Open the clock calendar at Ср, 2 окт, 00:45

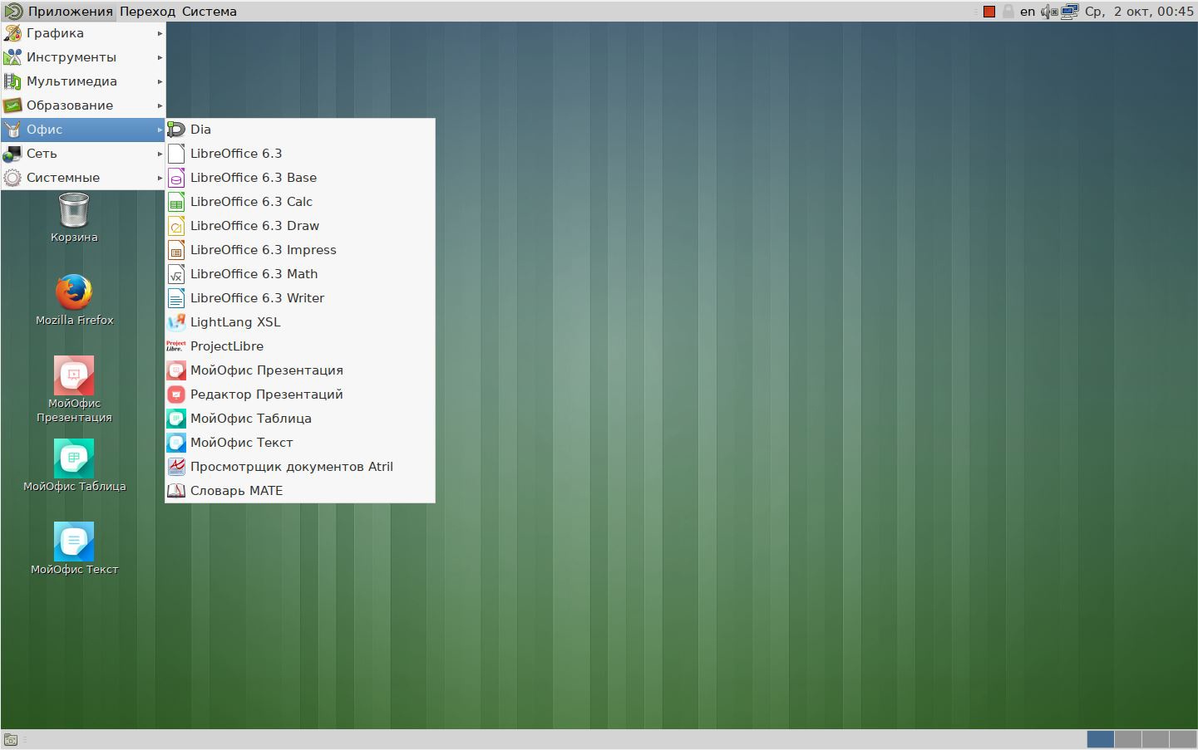click(x=1139, y=12)
